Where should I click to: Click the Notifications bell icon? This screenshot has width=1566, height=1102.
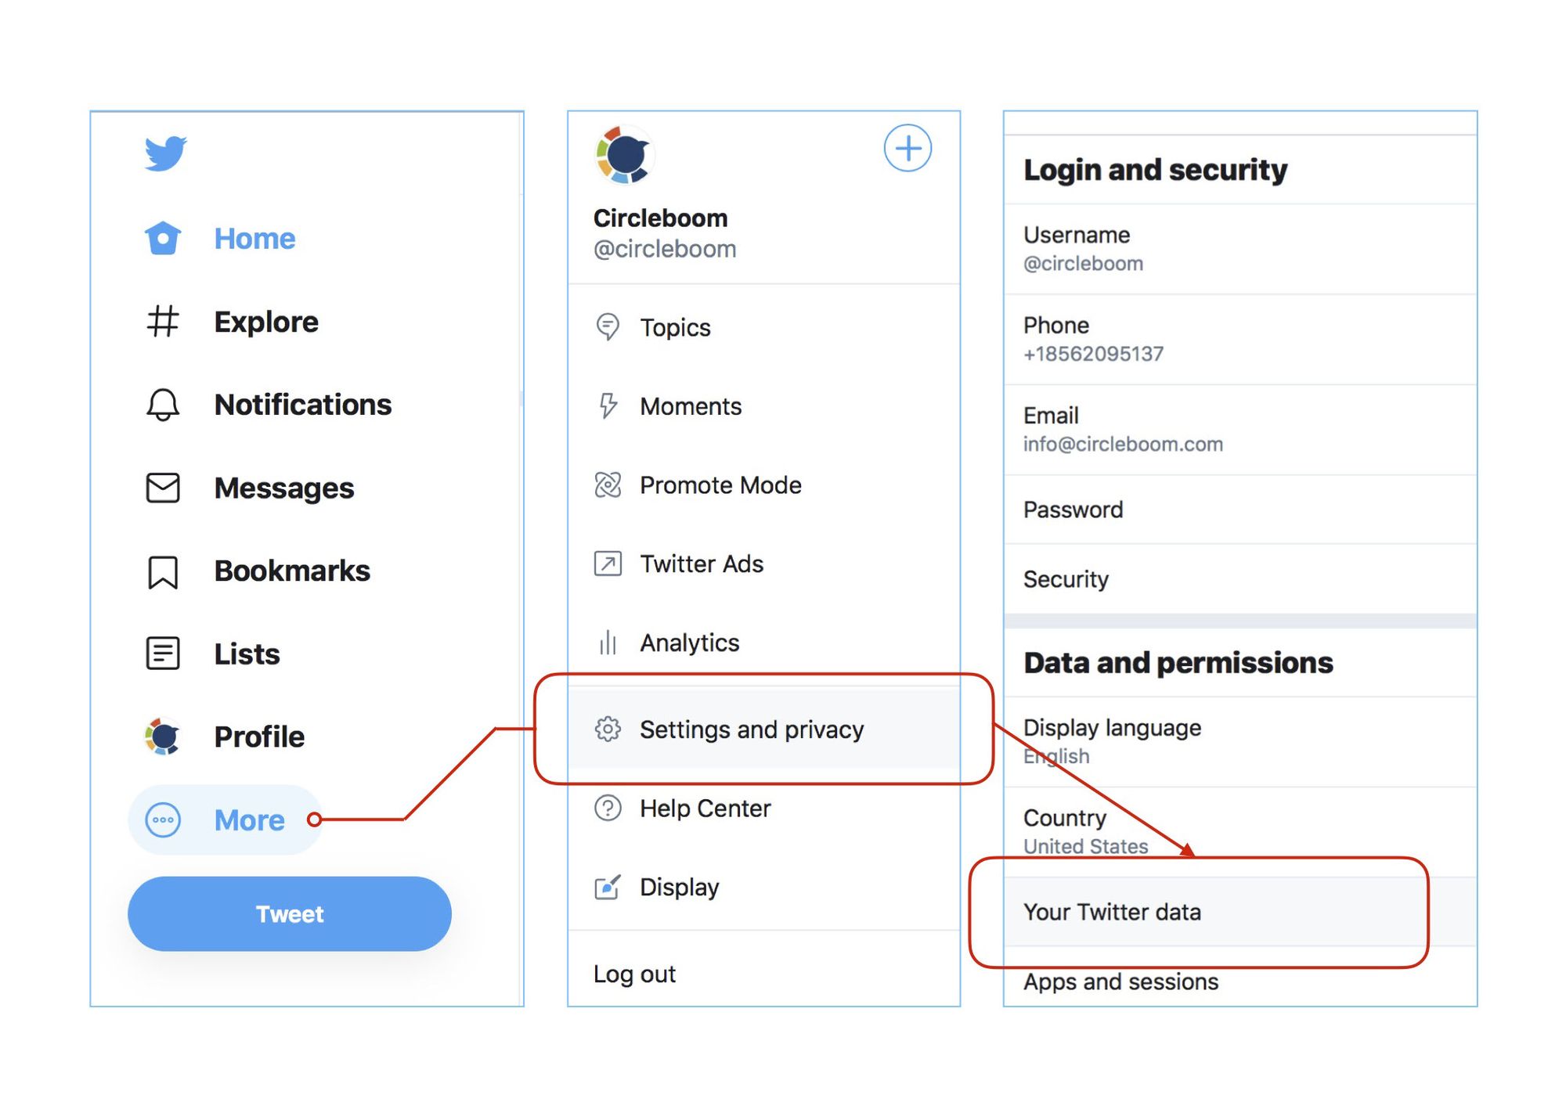162,405
